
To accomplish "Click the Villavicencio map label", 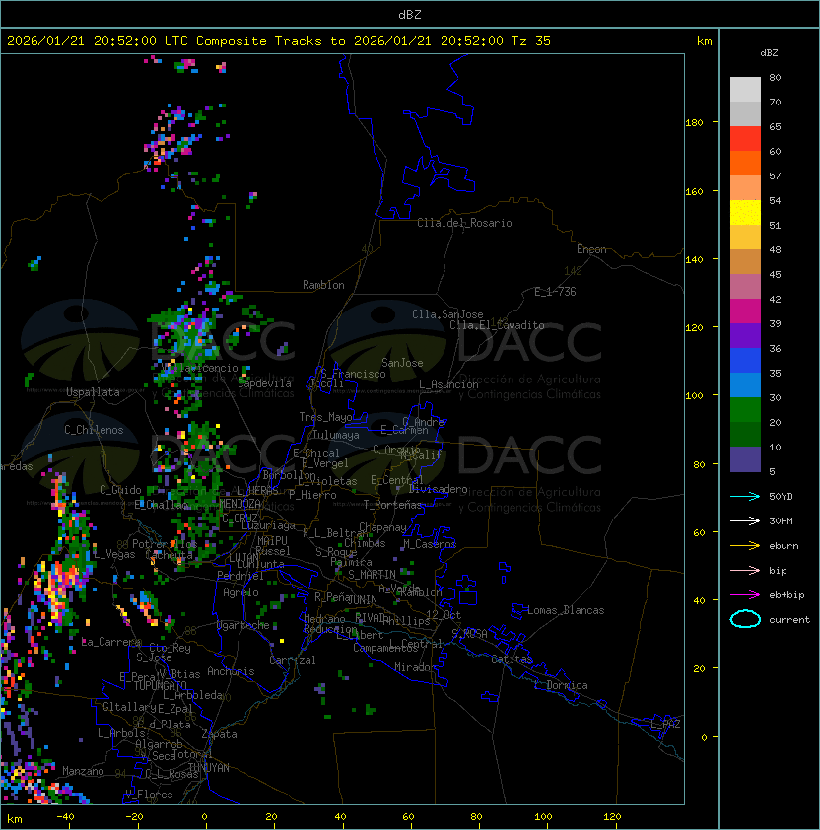I will [200, 368].
